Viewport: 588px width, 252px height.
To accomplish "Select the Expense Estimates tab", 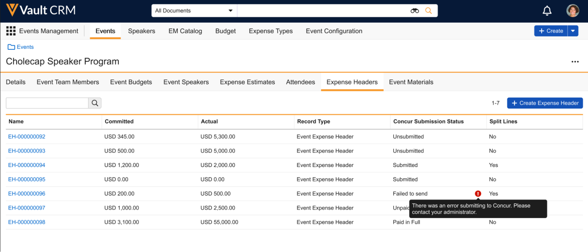I will (247, 82).
